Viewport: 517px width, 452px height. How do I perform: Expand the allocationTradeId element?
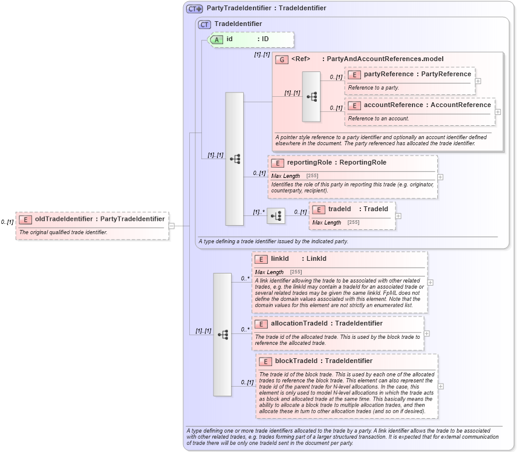click(x=427, y=333)
